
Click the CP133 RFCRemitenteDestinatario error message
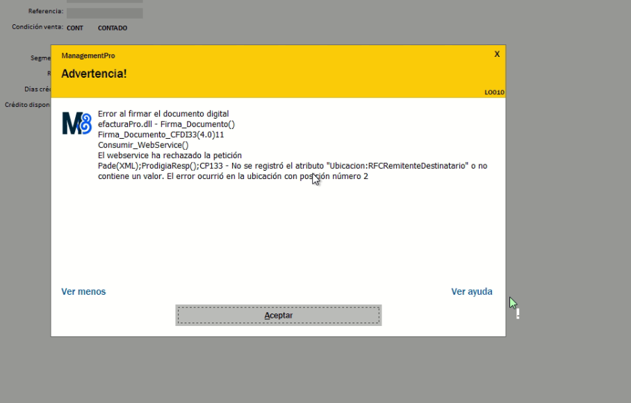pyautogui.click(x=293, y=171)
